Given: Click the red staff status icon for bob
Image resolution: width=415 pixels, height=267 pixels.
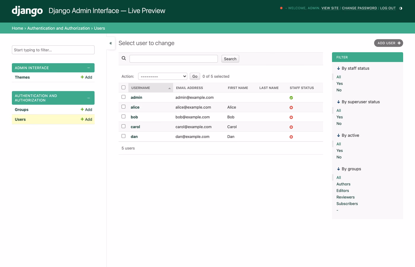Looking at the screenshot, I should click(291, 117).
